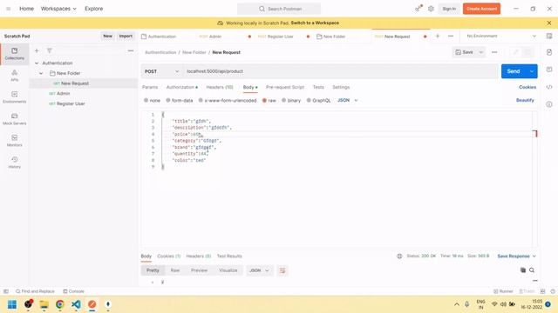Open the Send button dropdown arrow
Screen dimensions: 558x313
[x=532, y=71]
